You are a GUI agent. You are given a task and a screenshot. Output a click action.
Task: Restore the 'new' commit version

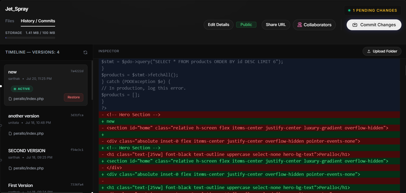[73, 97]
